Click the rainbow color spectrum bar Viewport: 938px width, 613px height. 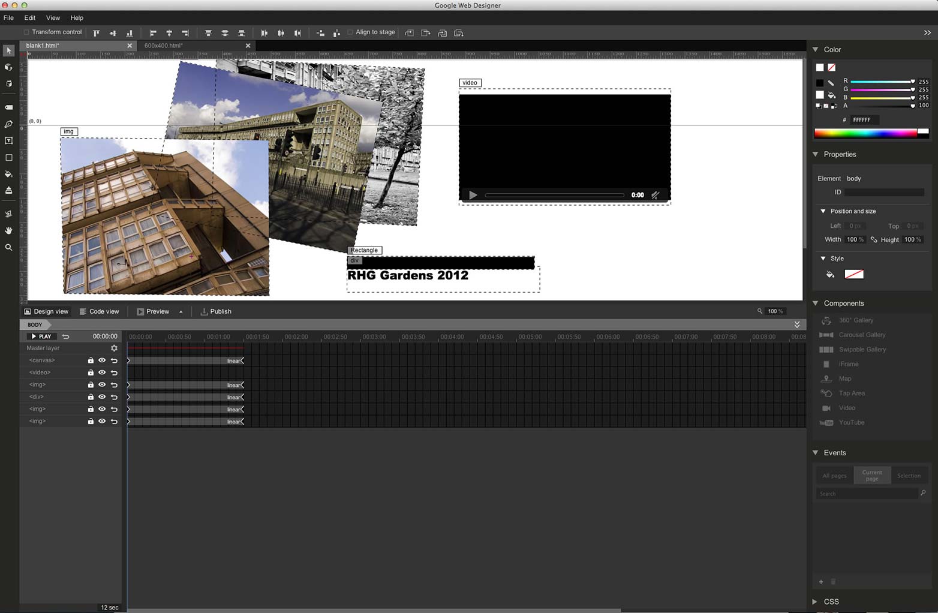865,133
